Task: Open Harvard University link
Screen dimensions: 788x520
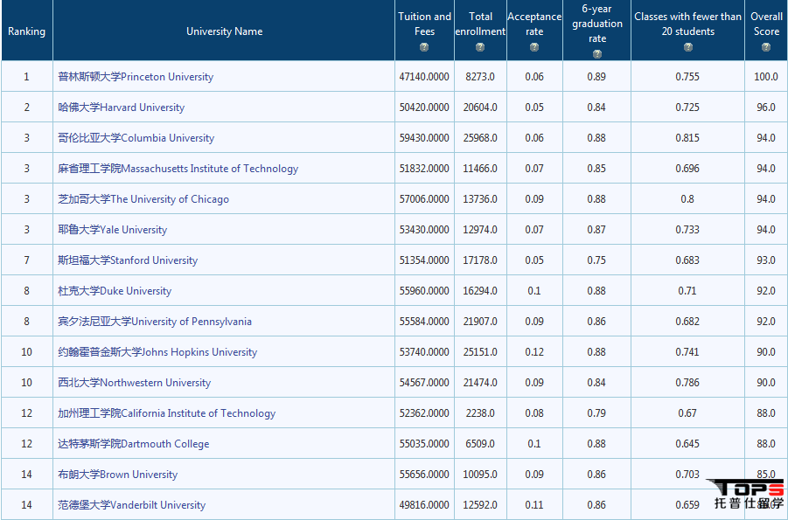Action: [x=121, y=107]
